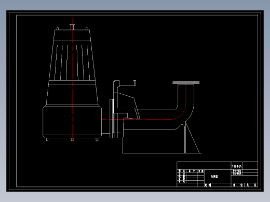Select the outlet flange atop the elbow pipe
The height and width of the screenshot is (202, 270).
pyautogui.click(x=186, y=83)
